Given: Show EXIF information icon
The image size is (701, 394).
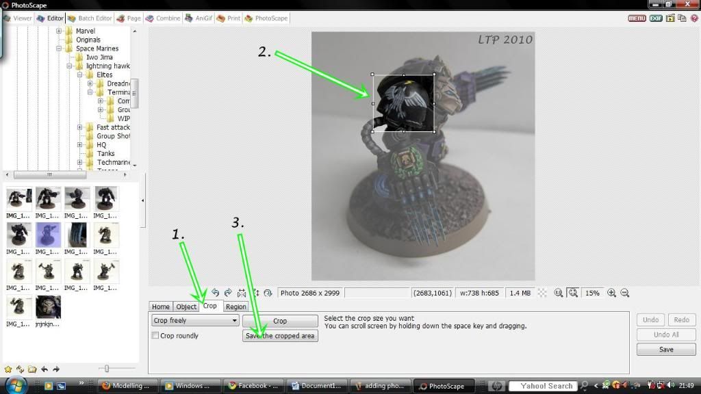Looking at the screenshot, I should click(656, 18).
